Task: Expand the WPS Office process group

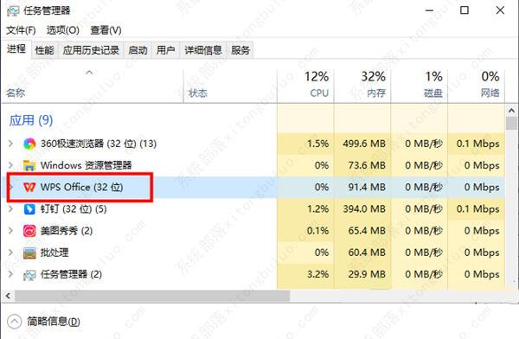Action: (10, 187)
